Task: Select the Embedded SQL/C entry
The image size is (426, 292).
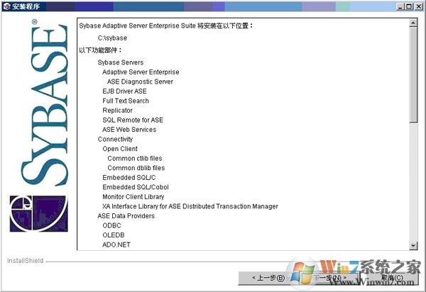Action: 129,178
